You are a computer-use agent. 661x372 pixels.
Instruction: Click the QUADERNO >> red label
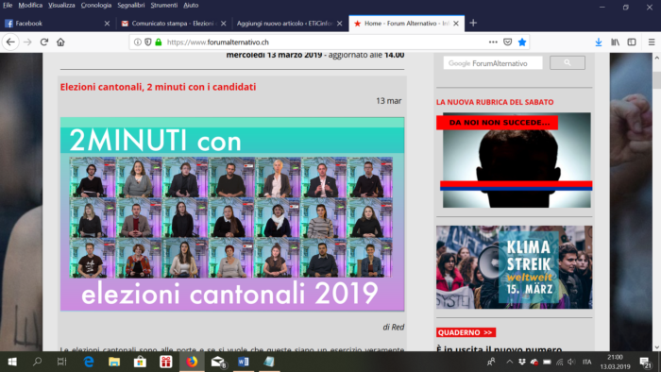(466, 332)
